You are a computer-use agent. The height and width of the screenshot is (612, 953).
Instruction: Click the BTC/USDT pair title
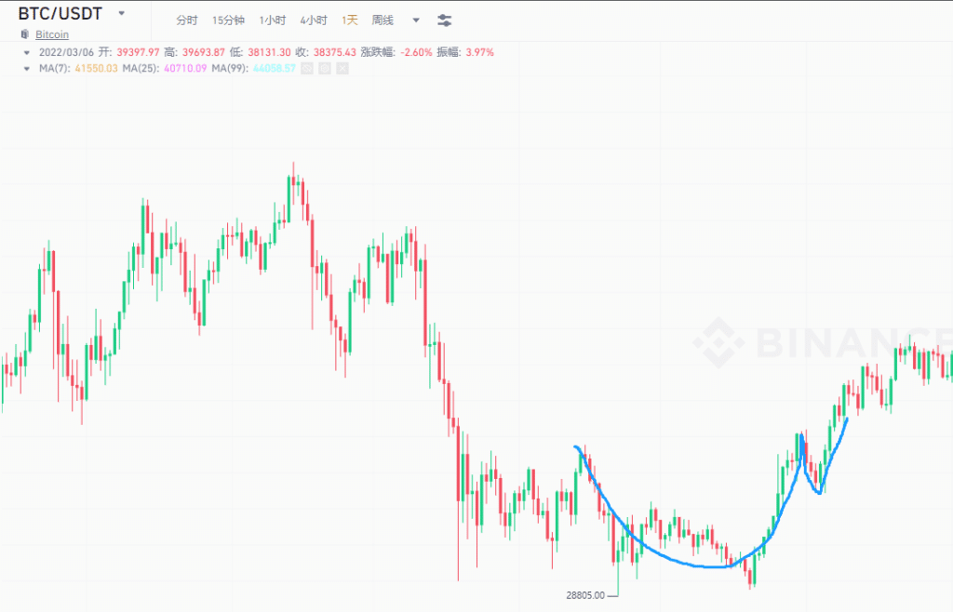pos(60,14)
